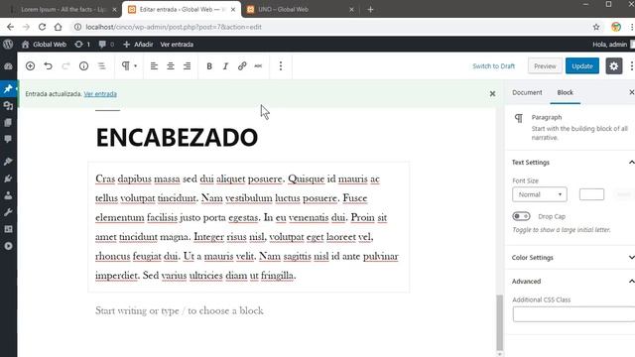Open the Pages icon in the sidebar
The image size is (635, 357).
click(8, 122)
